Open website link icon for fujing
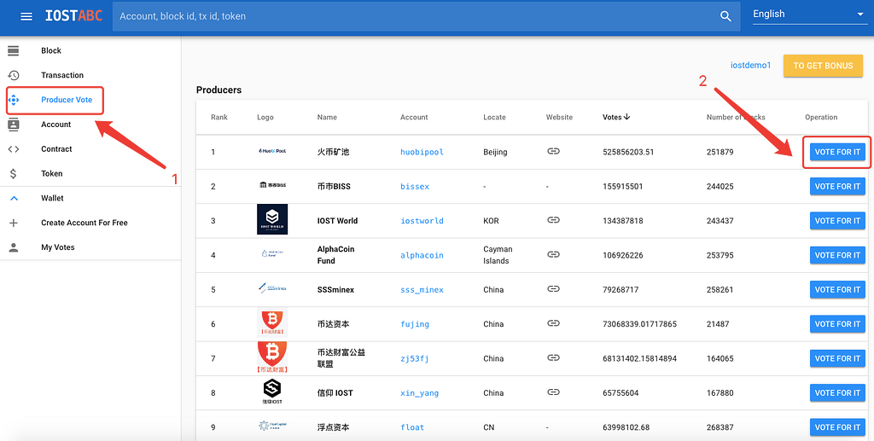 click(553, 323)
